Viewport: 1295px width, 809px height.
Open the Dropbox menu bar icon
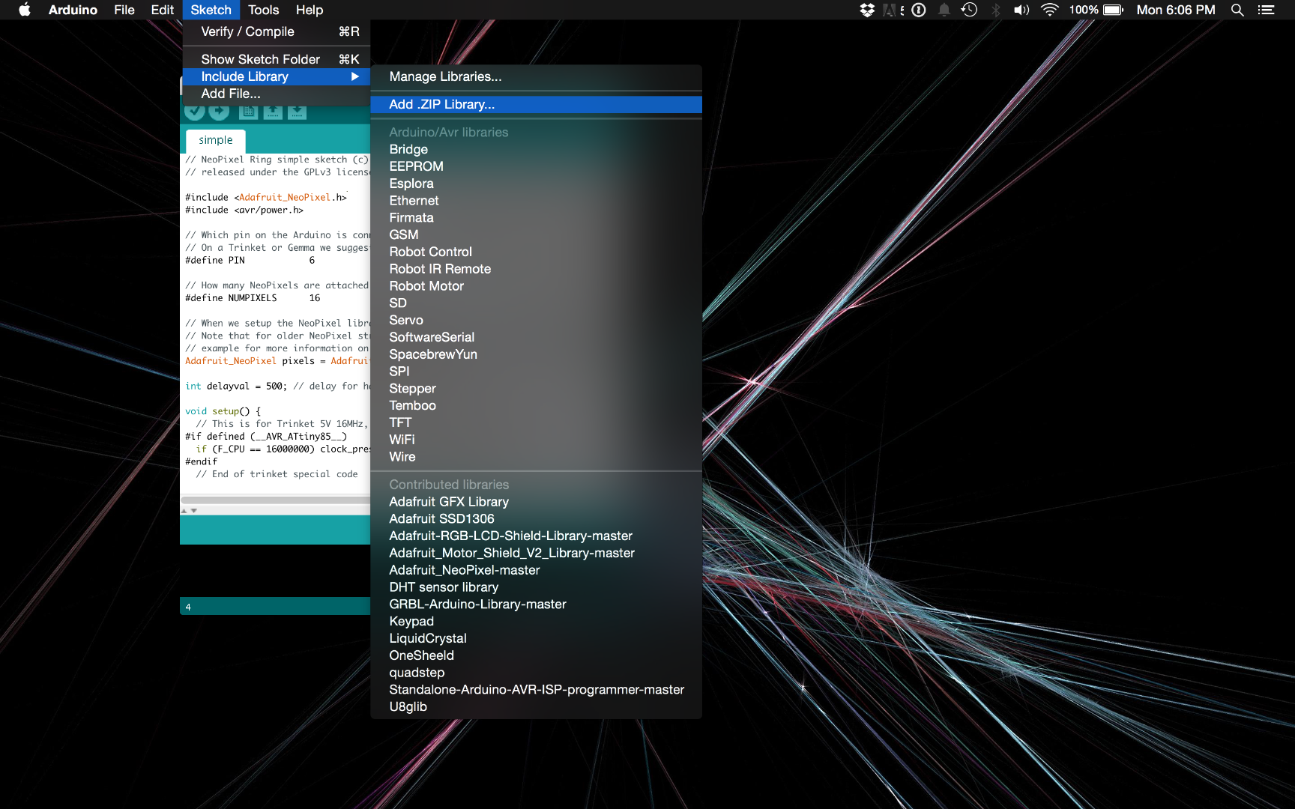click(867, 10)
